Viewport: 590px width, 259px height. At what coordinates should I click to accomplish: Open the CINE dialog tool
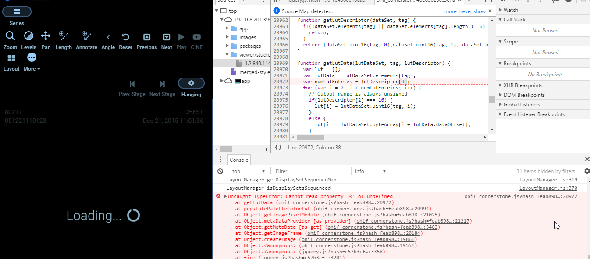click(197, 41)
